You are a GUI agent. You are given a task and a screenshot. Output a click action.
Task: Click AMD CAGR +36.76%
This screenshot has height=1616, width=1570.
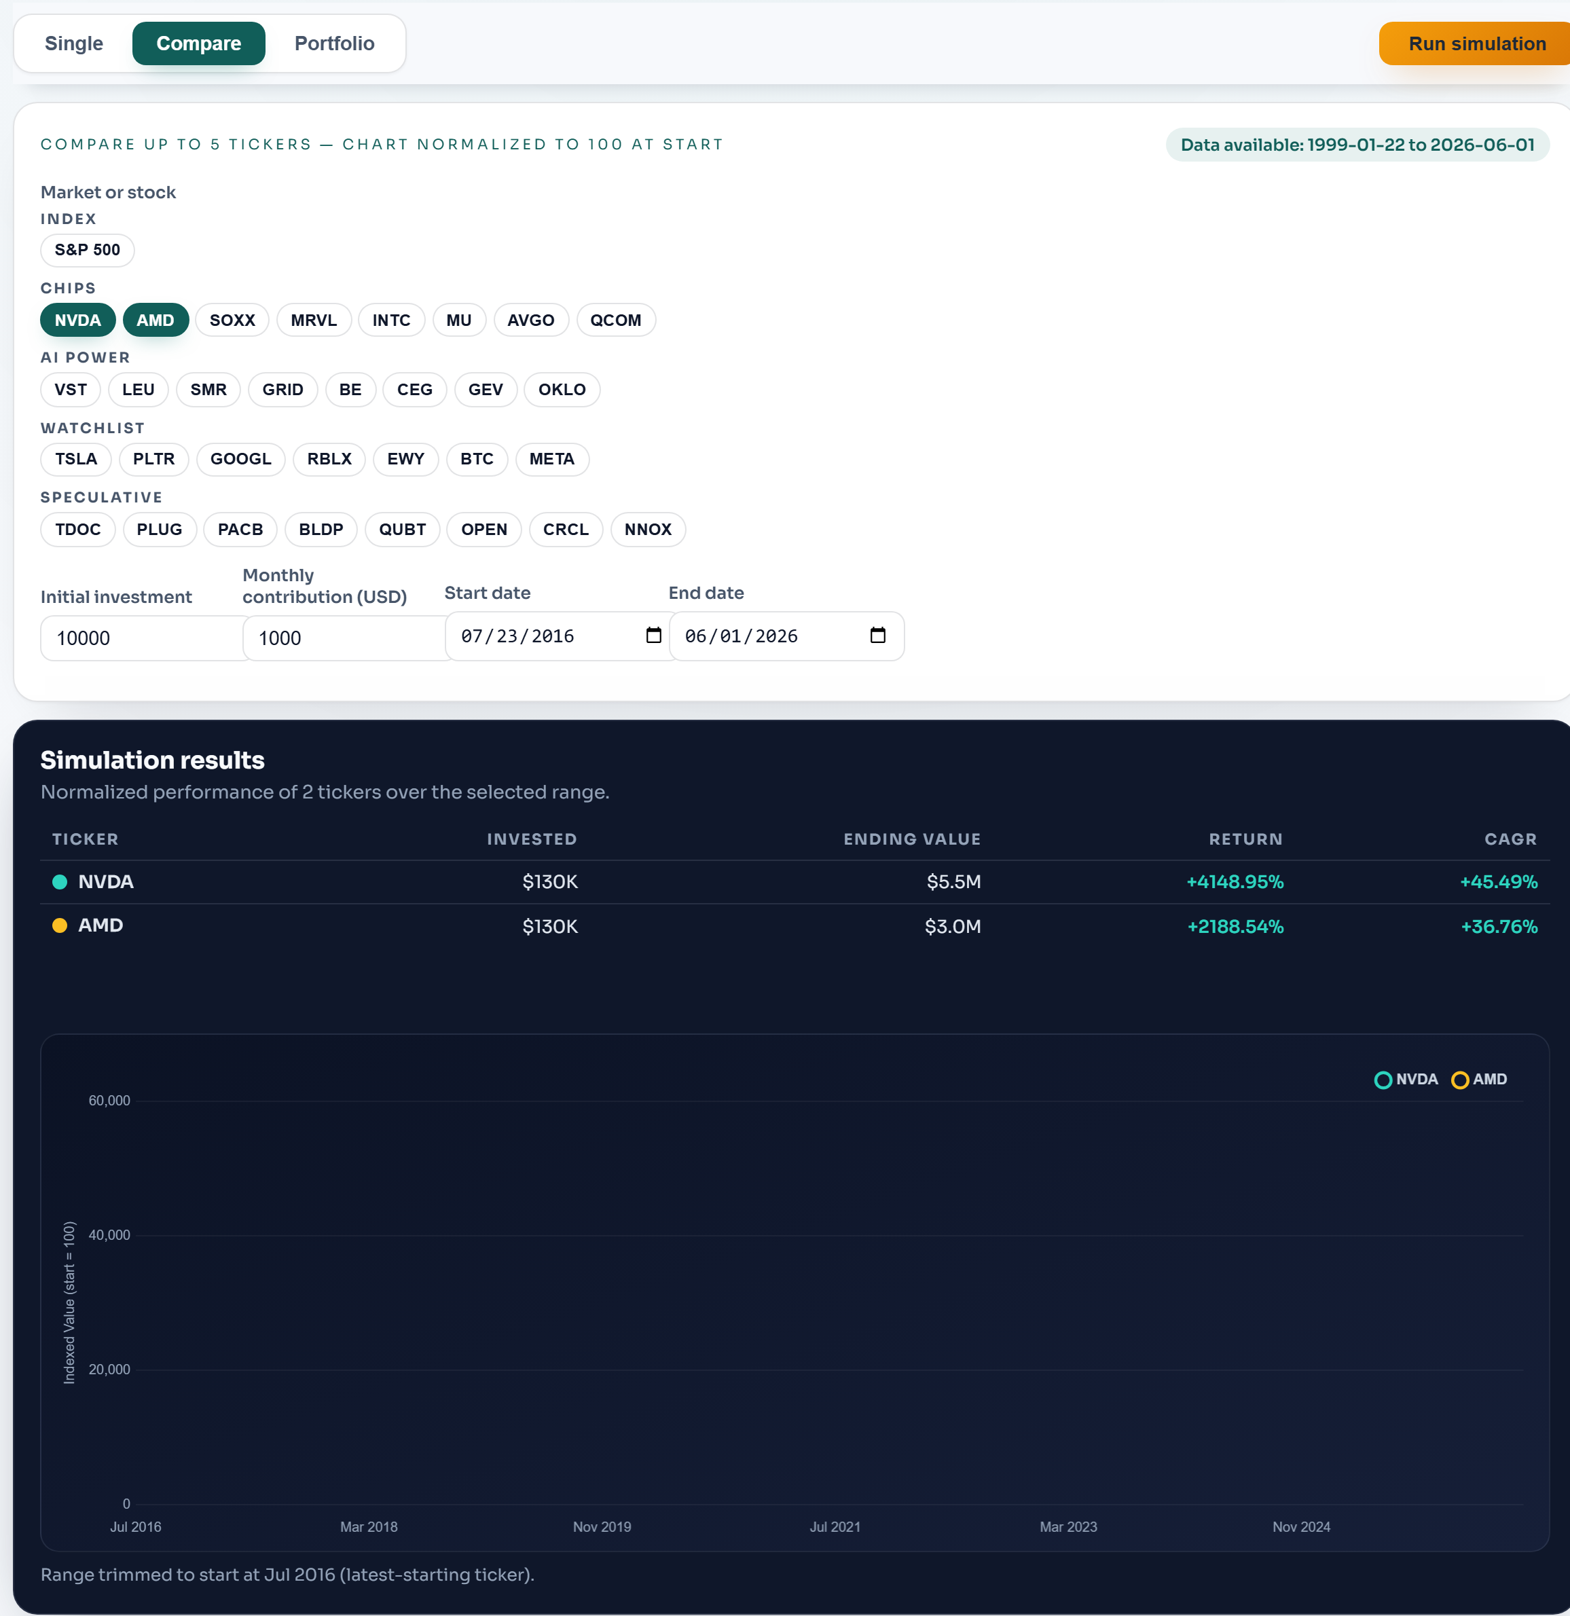(1499, 927)
